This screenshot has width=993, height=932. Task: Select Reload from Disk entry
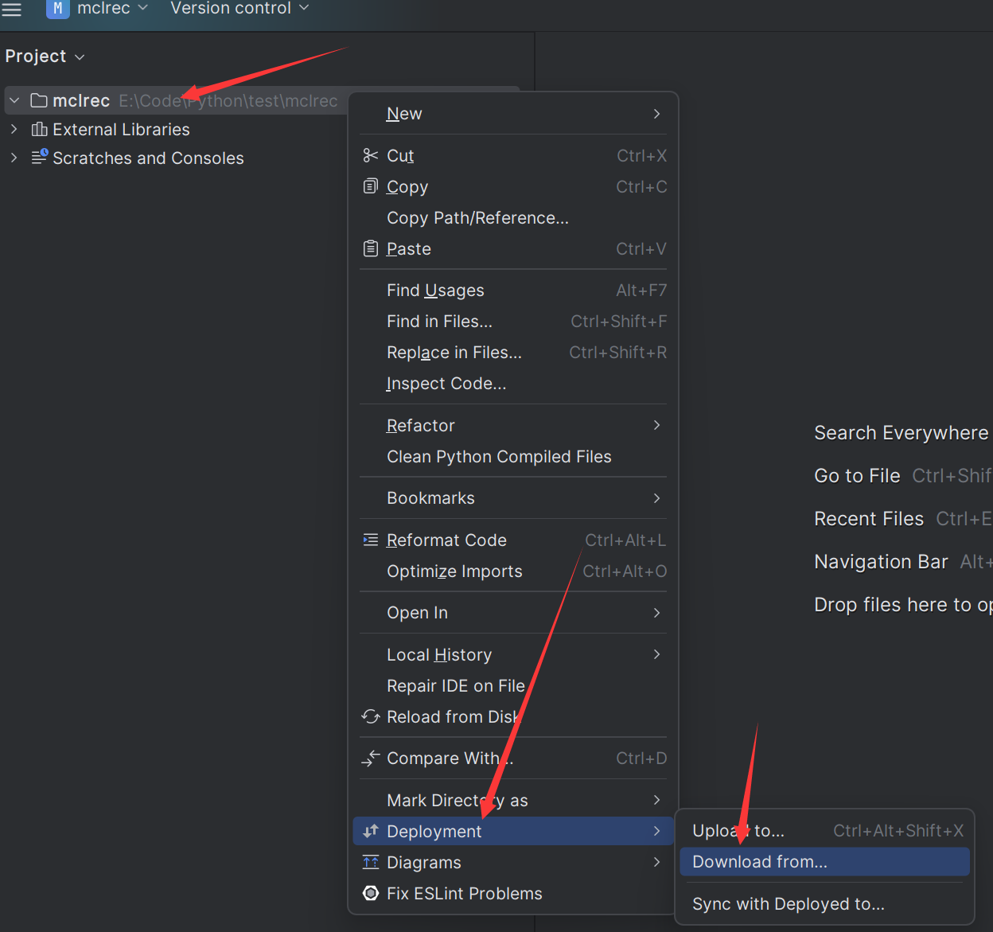(513, 717)
